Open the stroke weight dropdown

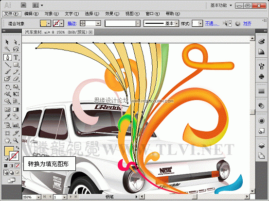coord(98,23)
